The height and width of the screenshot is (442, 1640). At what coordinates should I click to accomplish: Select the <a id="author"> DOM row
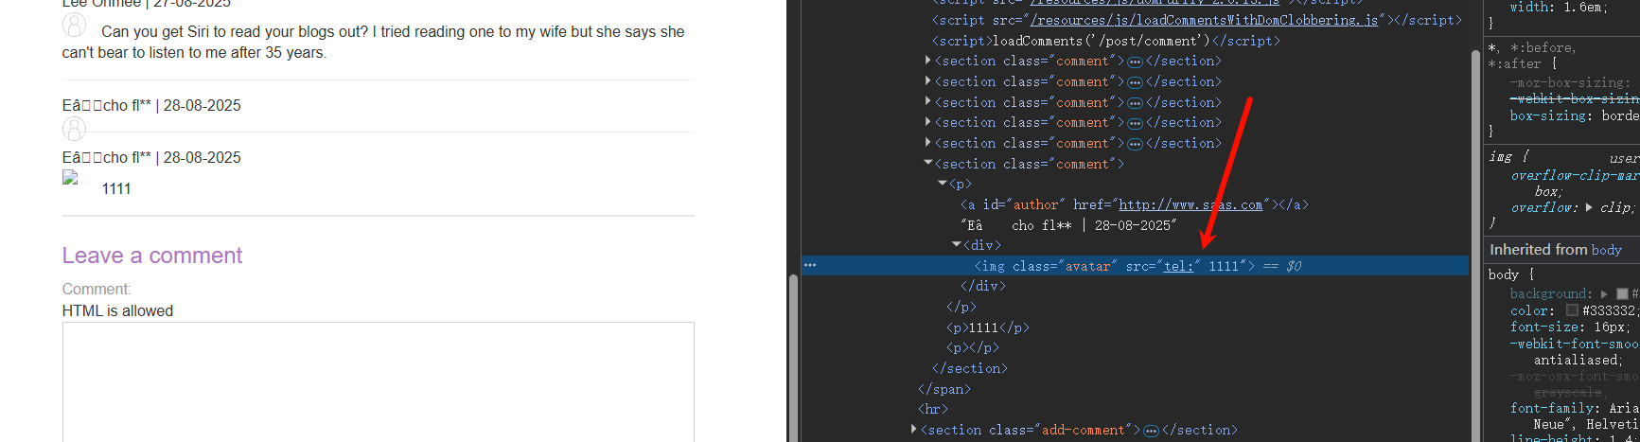pyautogui.click(x=1135, y=204)
